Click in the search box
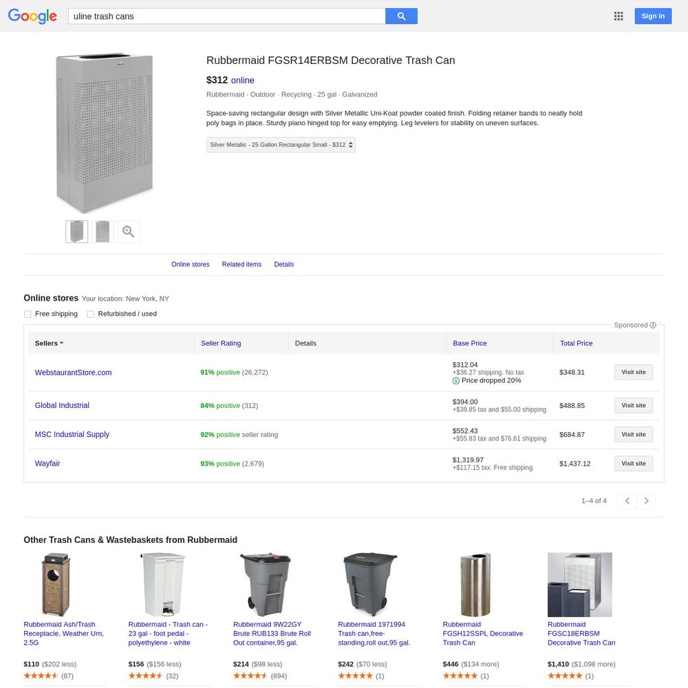 click(226, 17)
